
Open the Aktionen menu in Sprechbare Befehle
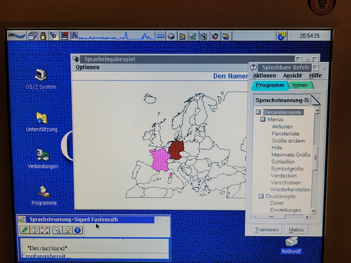click(x=264, y=75)
